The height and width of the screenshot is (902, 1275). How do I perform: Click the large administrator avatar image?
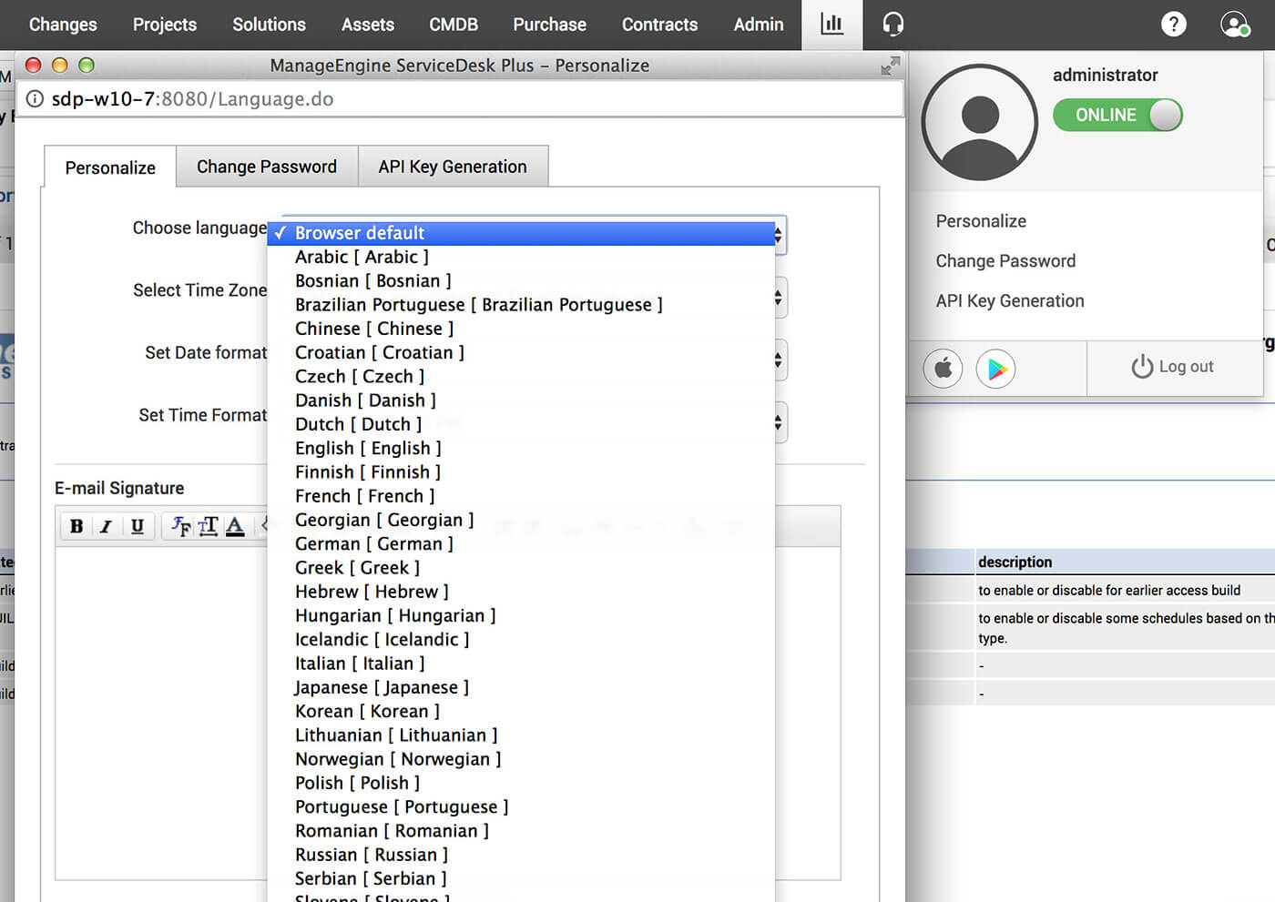(x=979, y=123)
